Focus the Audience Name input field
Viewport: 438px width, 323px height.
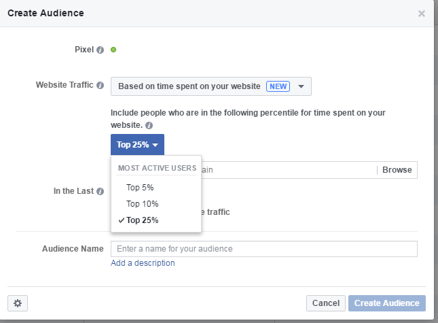pos(264,249)
